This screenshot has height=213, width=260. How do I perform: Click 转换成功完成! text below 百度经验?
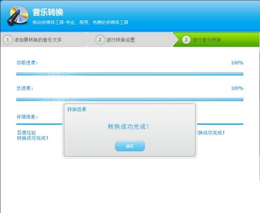point(32,138)
